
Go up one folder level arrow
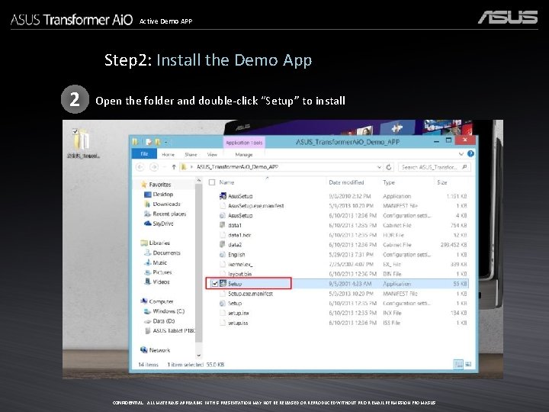coord(174,167)
